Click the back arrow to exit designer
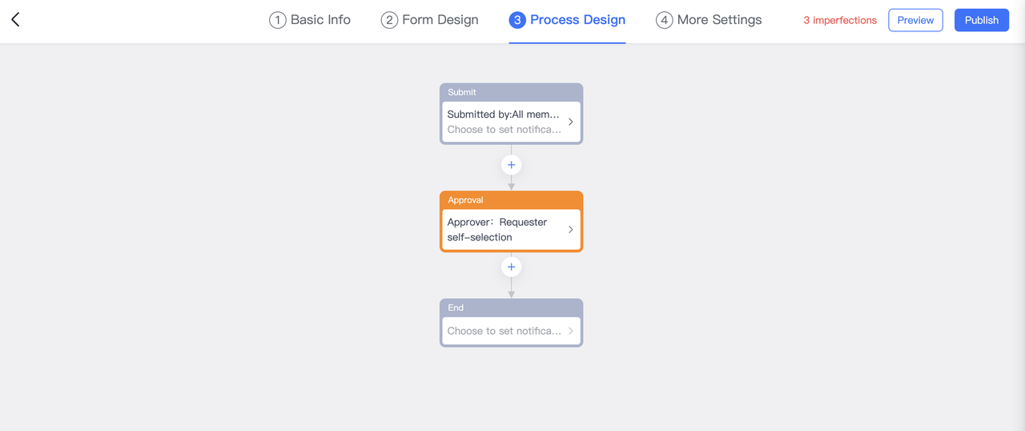This screenshot has height=431, width=1025. [15, 20]
